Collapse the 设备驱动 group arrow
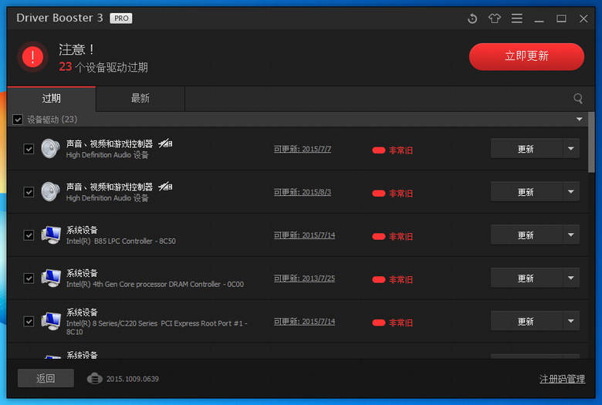Image resolution: width=602 pixels, height=405 pixels. pyautogui.click(x=579, y=120)
